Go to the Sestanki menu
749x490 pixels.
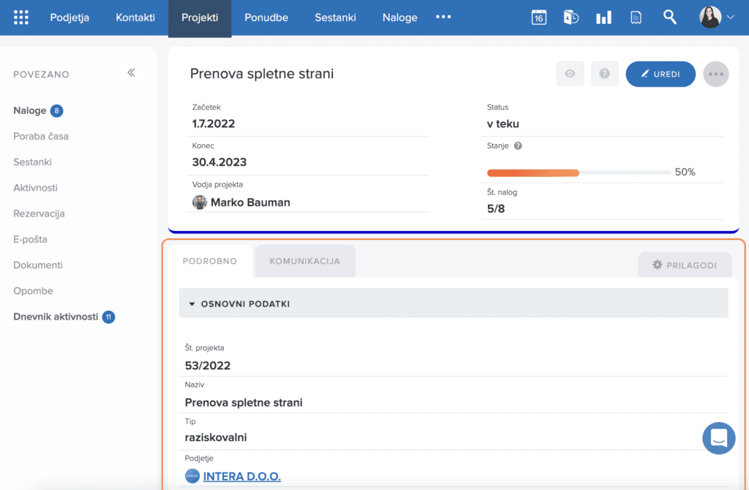click(335, 18)
